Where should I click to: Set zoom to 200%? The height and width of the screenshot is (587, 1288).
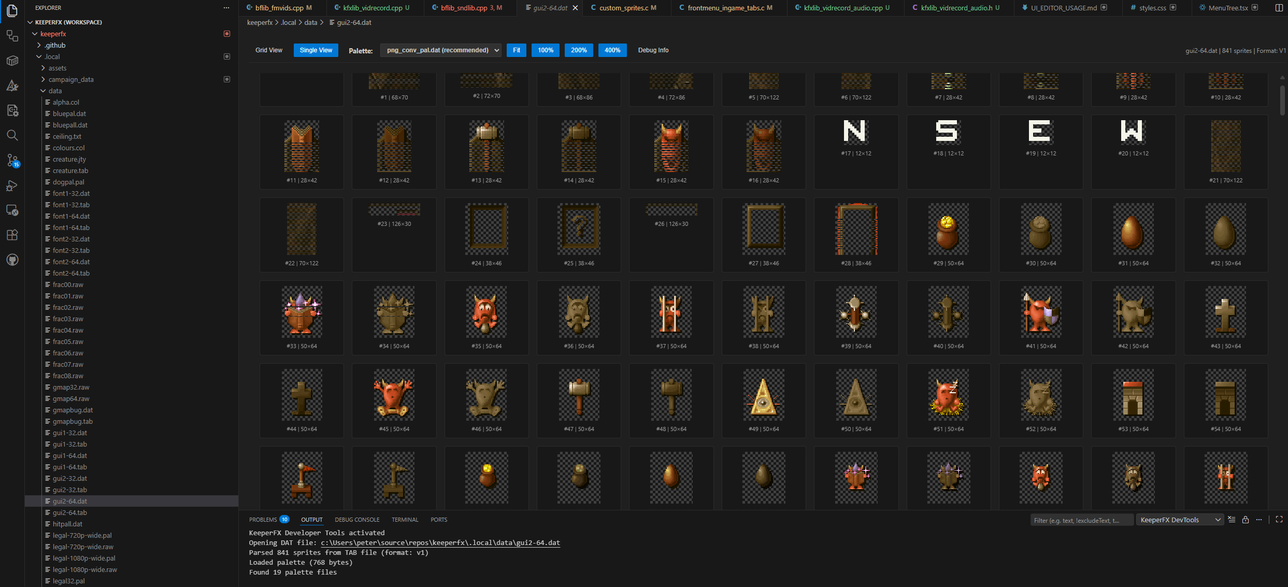point(579,50)
